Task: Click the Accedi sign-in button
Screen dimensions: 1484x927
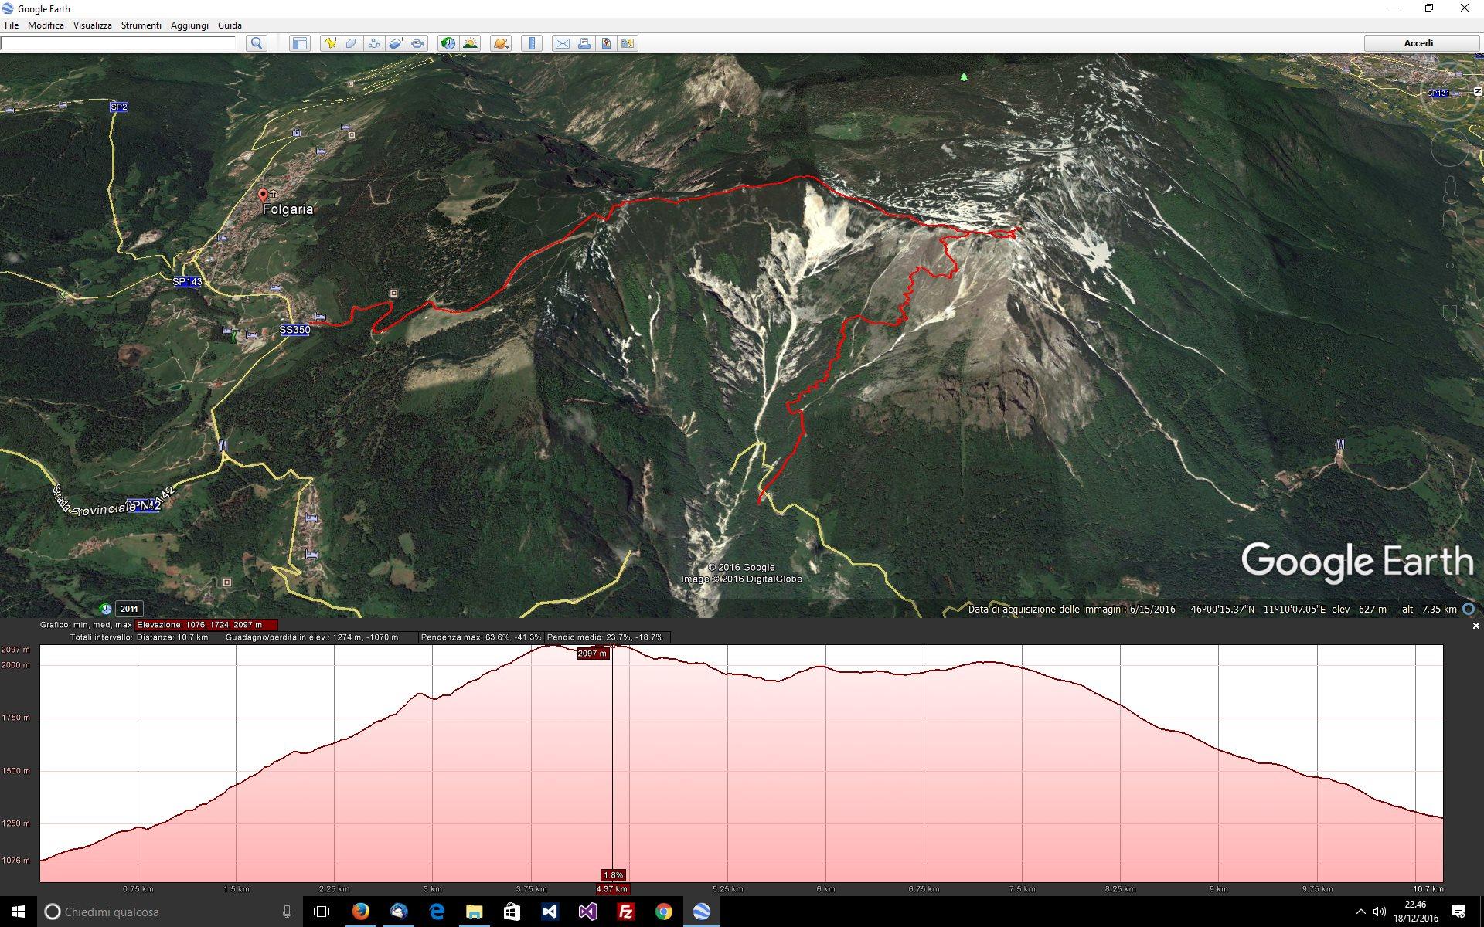Action: point(1418,43)
